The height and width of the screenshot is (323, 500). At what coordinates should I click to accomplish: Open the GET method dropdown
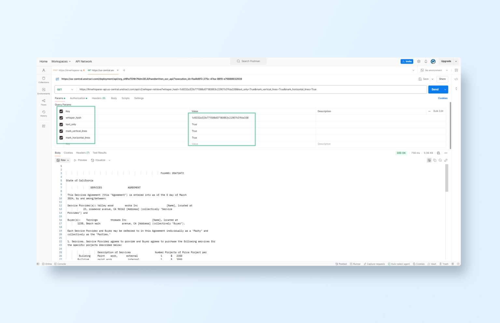point(65,89)
